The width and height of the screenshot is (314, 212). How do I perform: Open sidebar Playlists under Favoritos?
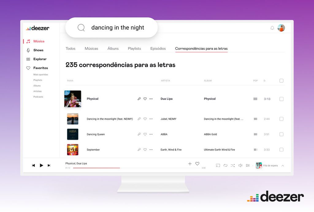pyautogui.click(x=38, y=80)
